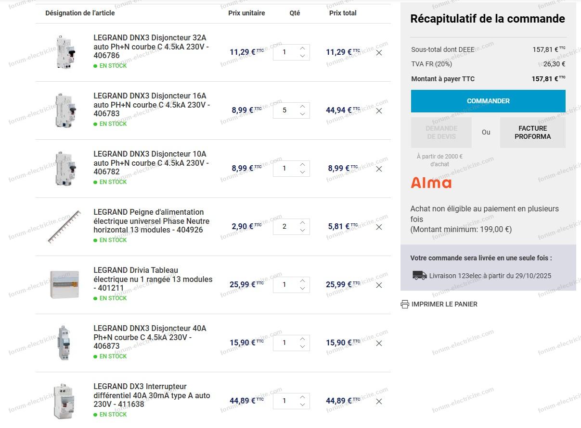This screenshot has width=581, height=428.
Task: Increase quantity of 40A Disjoncteur
Action: pyautogui.click(x=302, y=339)
